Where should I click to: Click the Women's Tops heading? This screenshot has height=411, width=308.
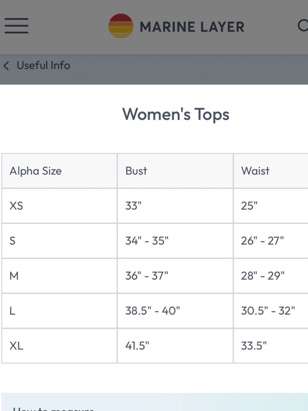(x=176, y=114)
